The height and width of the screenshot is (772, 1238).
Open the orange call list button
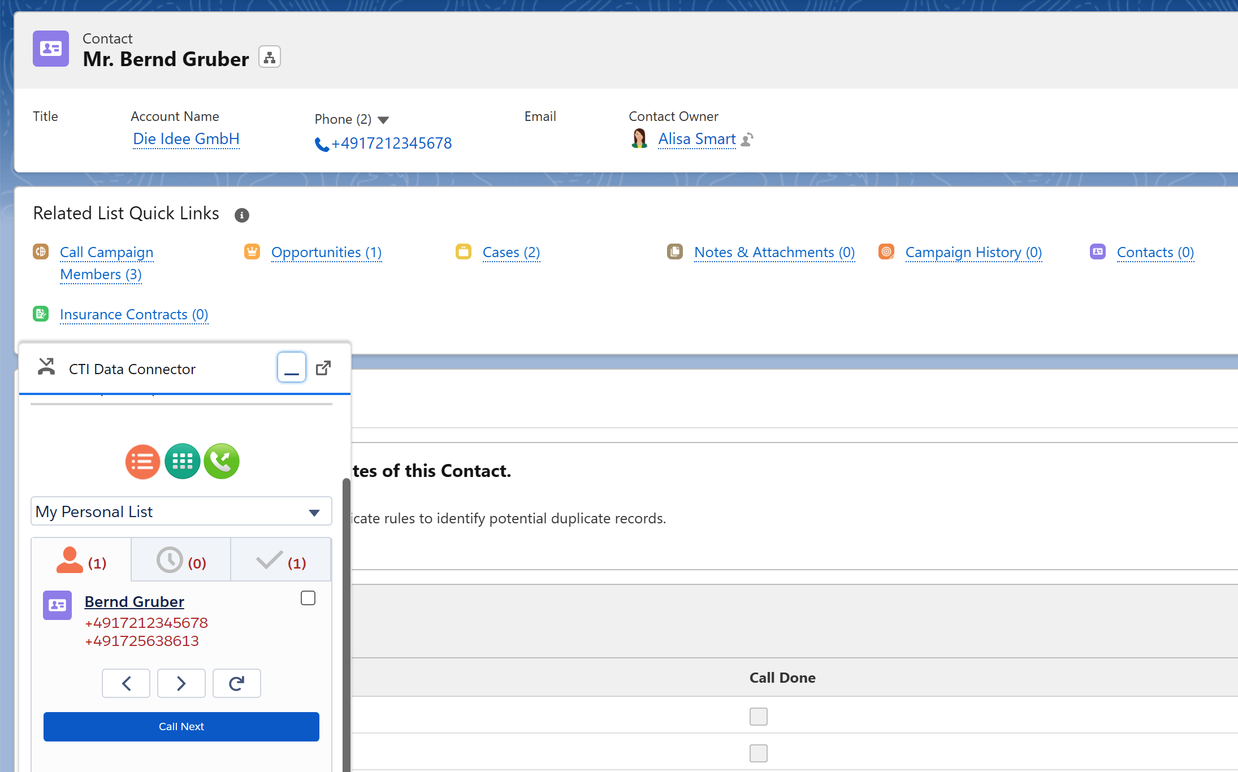point(142,461)
